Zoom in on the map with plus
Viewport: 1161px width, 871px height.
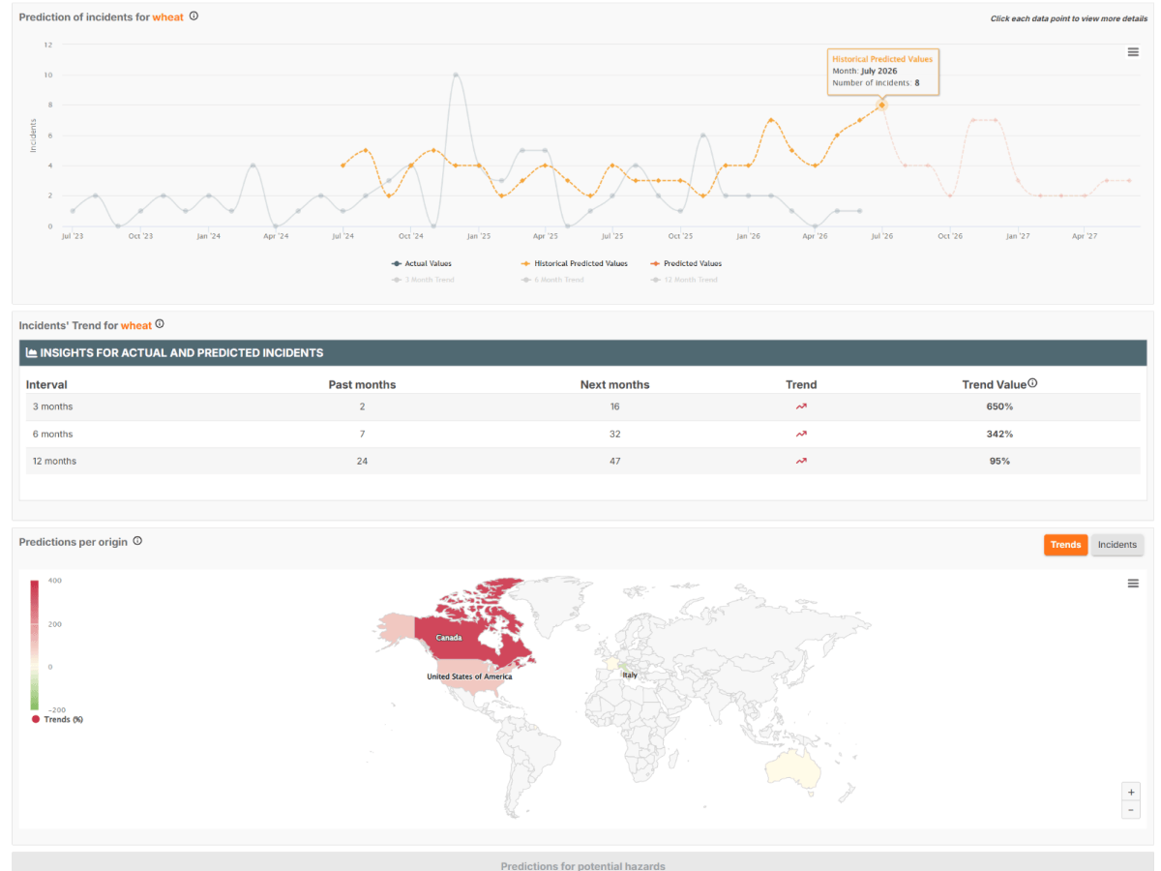(x=1131, y=792)
